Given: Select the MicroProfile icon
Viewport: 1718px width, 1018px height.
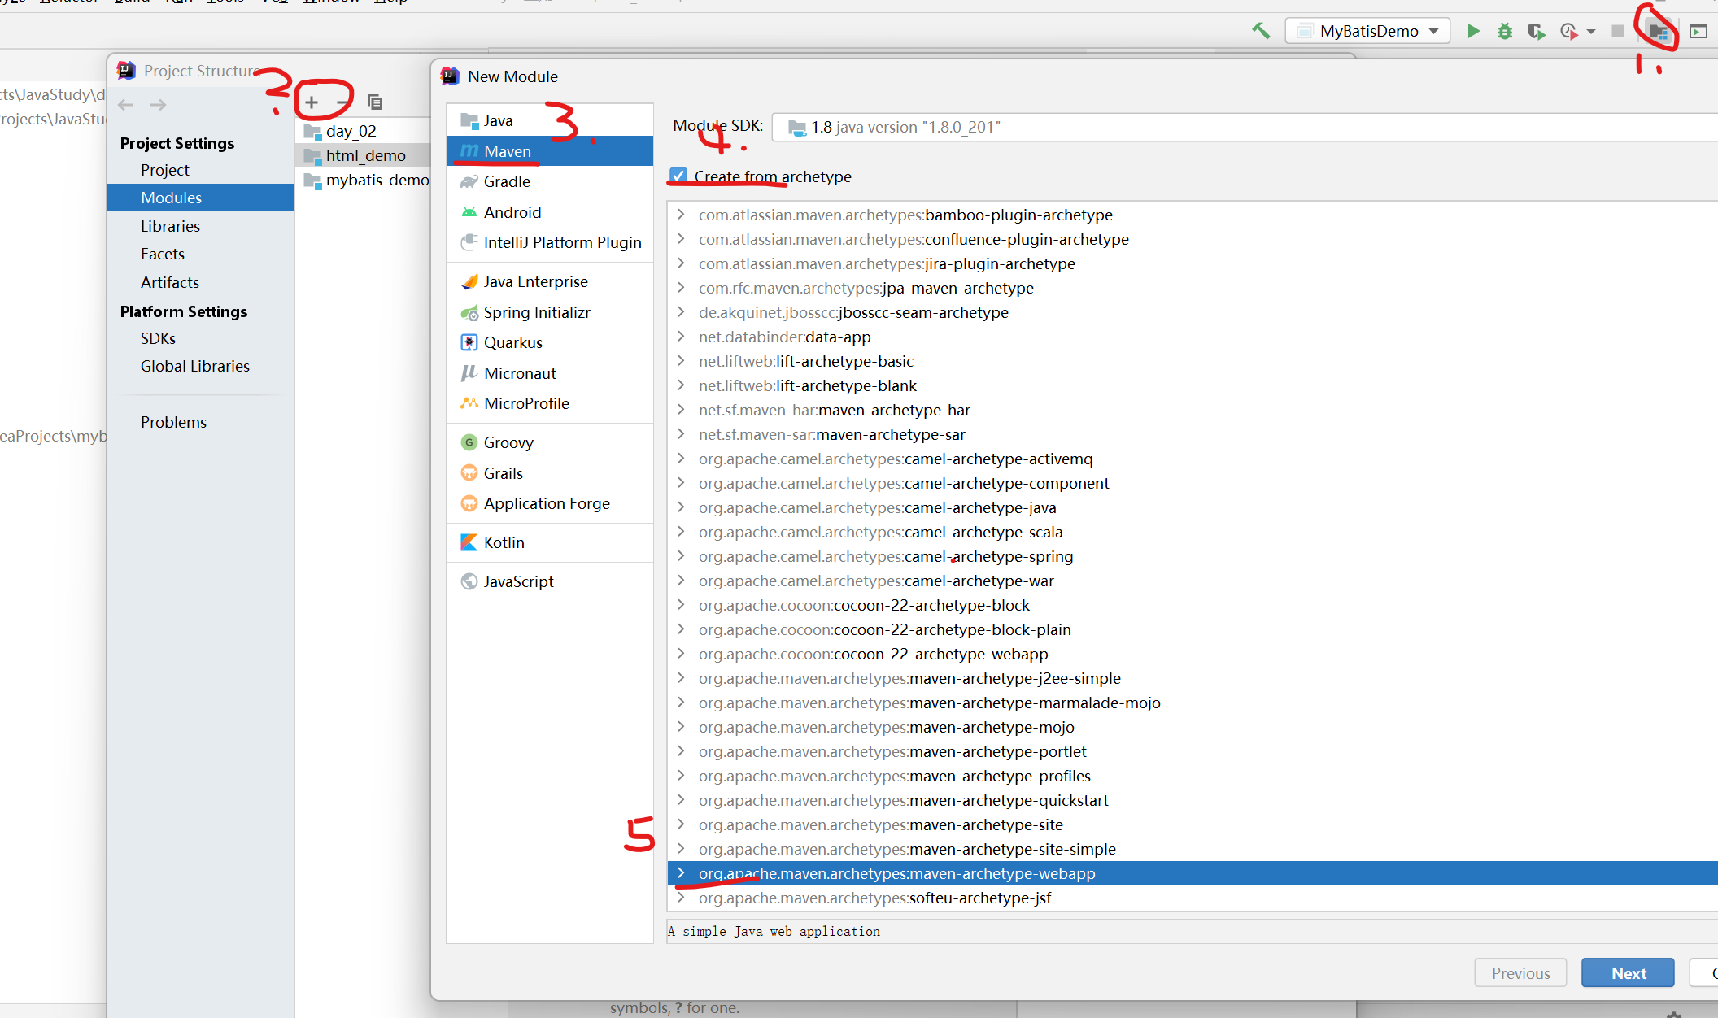Looking at the screenshot, I should click(469, 403).
